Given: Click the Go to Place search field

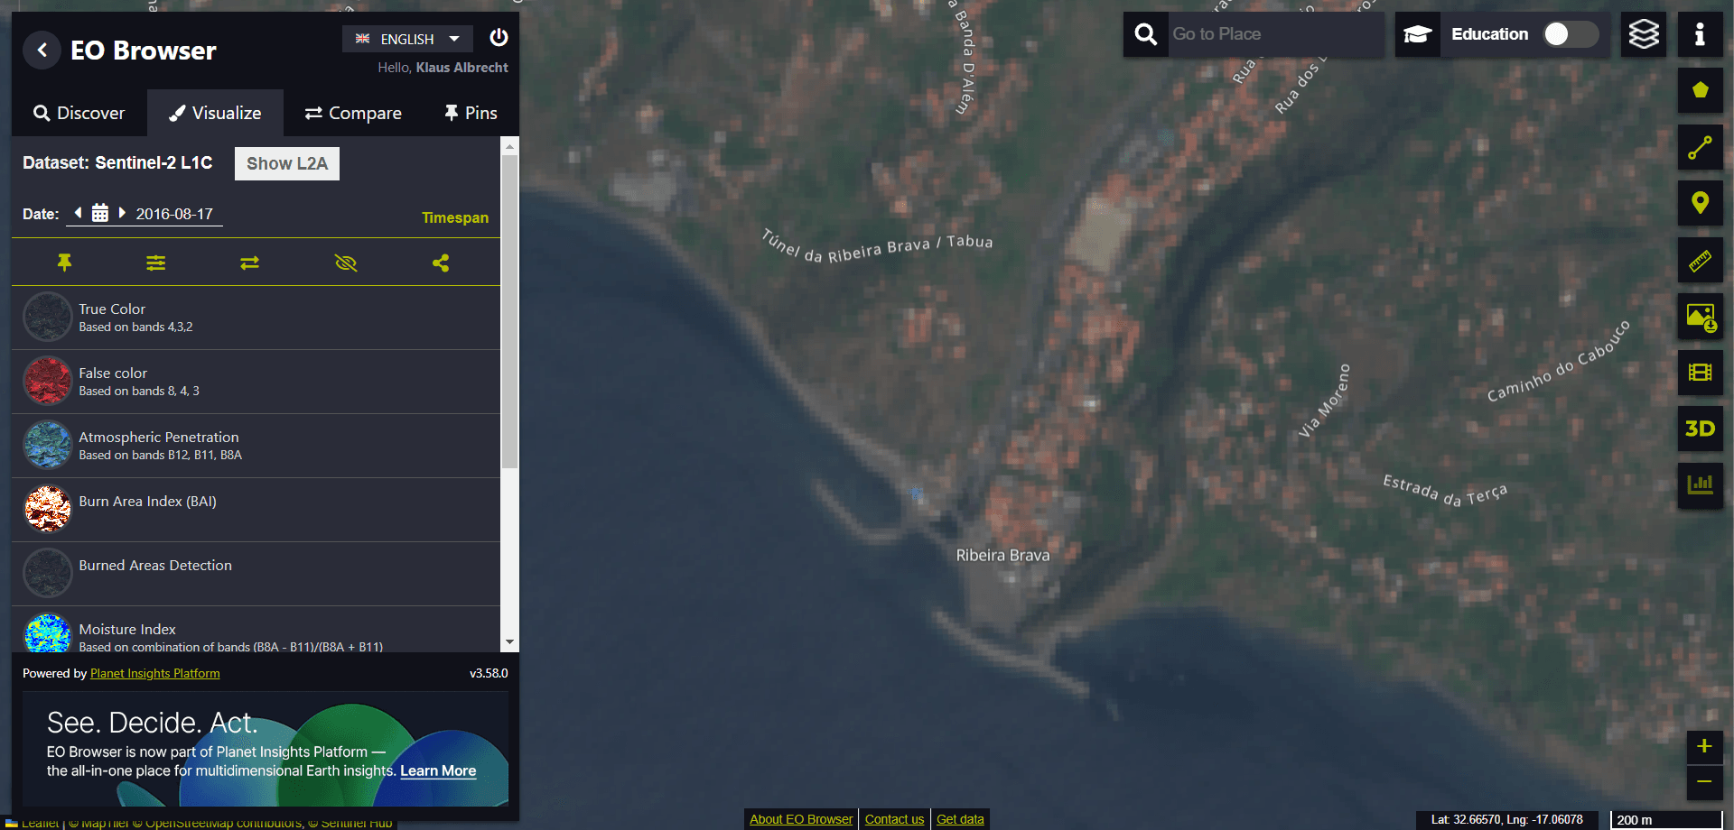Looking at the screenshot, I should click(x=1273, y=34).
